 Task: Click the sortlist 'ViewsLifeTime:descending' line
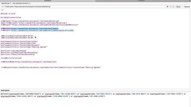(x=18, y=54)
